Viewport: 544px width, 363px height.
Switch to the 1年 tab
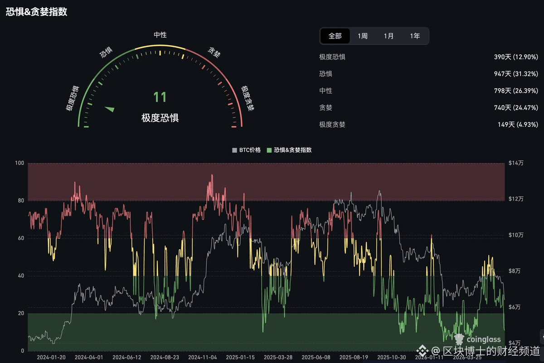point(415,36)
